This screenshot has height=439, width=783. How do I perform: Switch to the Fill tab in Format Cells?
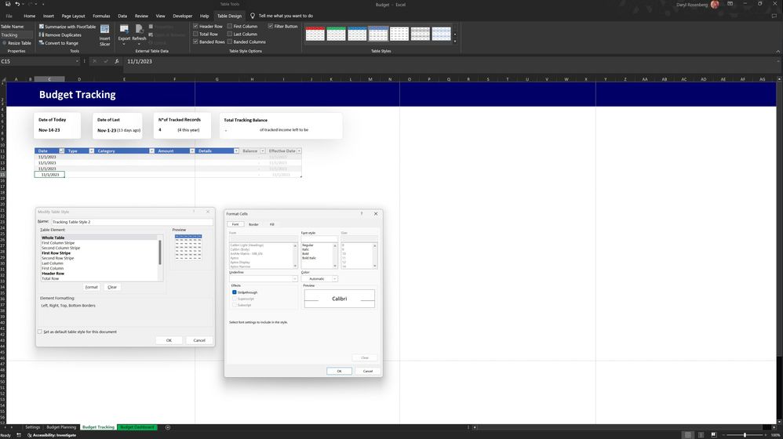272,224
